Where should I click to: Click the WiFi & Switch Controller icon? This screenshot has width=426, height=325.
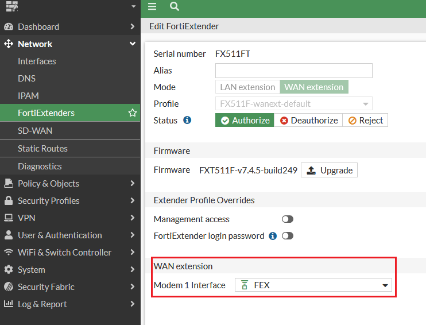pyautogui.click(x=9, y=253)
